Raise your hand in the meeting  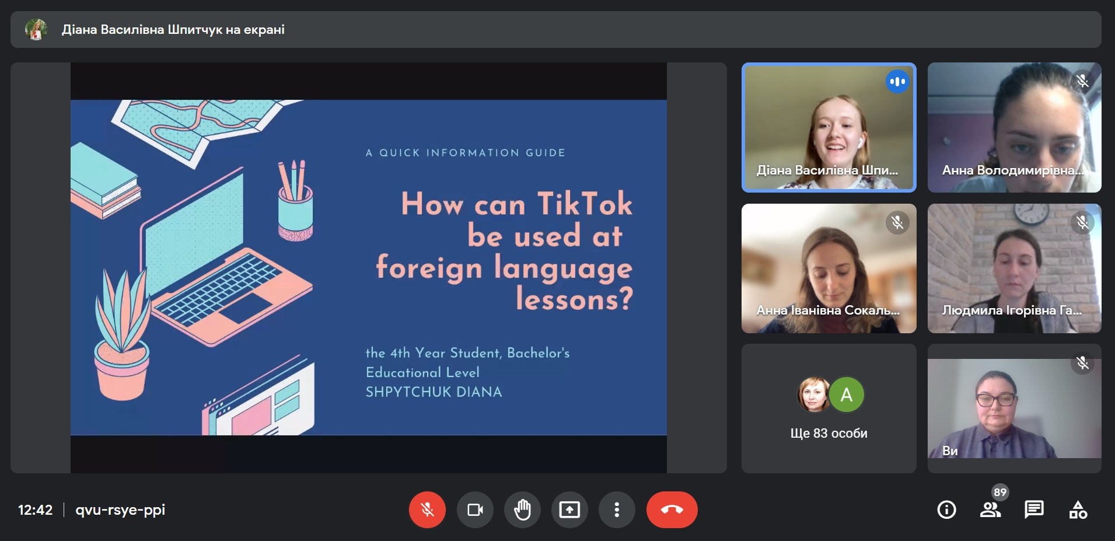522,509
